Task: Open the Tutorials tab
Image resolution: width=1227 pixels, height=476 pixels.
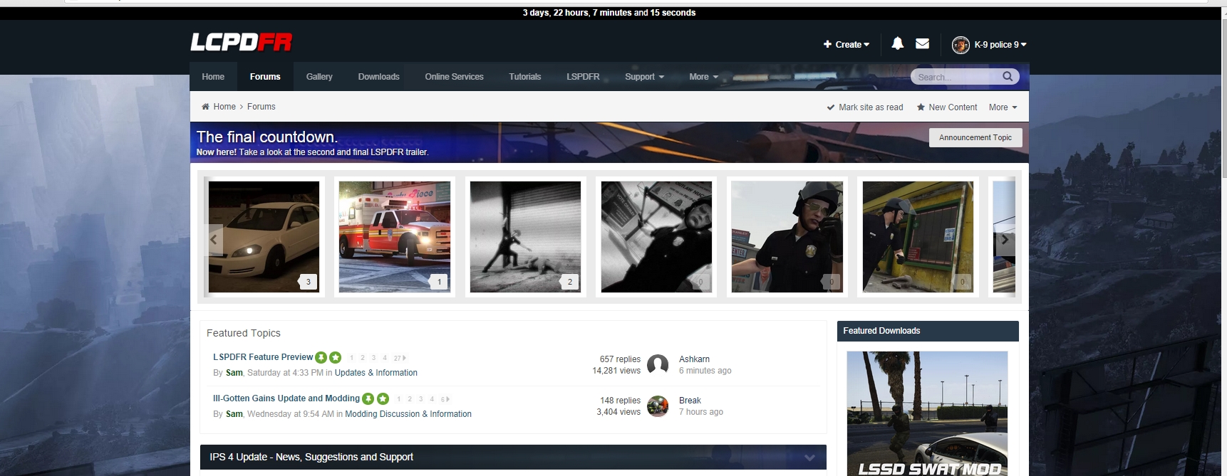Action: [x=525, y=77]
